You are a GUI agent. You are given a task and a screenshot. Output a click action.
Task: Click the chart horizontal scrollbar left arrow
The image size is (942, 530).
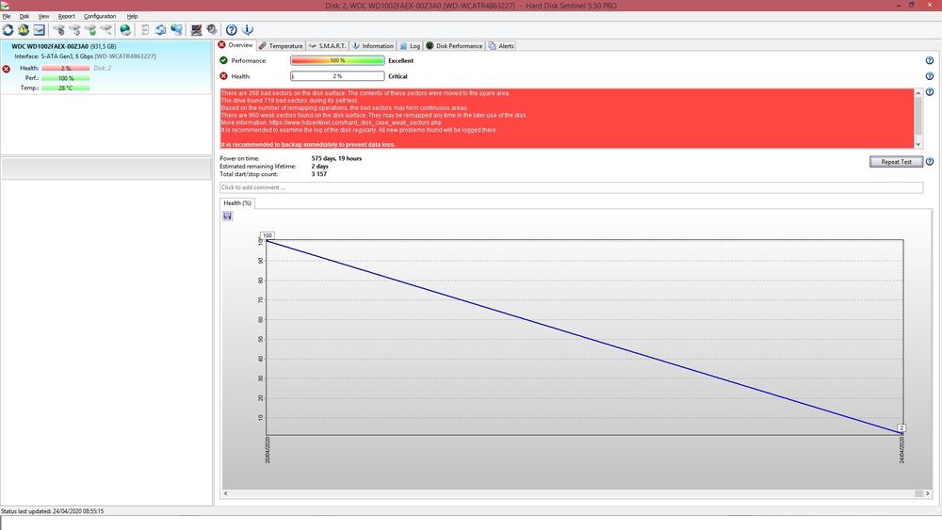(226, 493)
